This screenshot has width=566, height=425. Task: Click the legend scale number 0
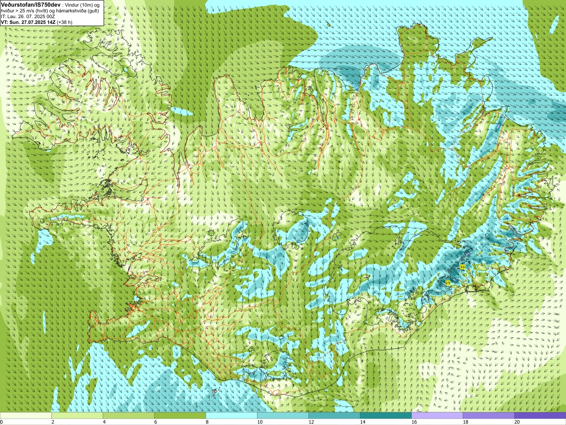[2, 422]
